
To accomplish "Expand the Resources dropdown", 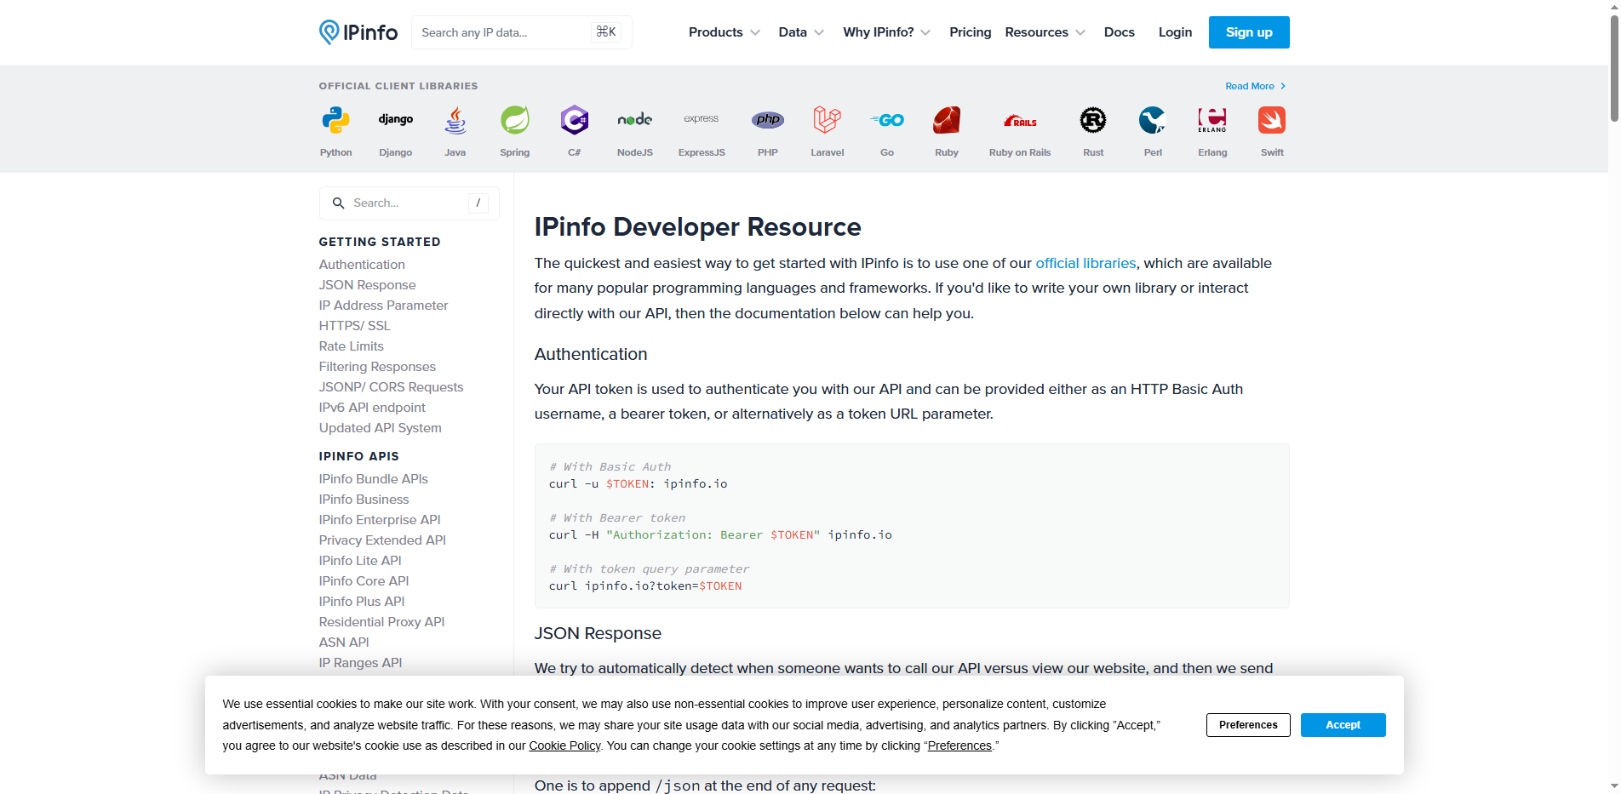I will (1044, 31).
